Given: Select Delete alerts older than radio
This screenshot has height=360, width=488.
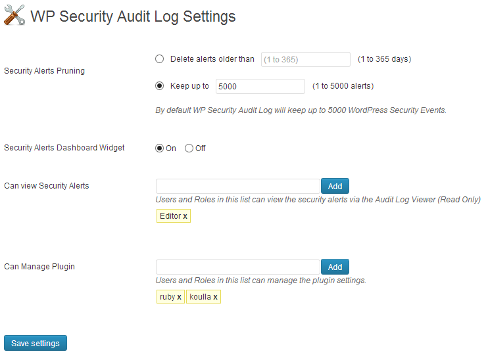Looking at the screenshot, I should click(x=160, y=58).
